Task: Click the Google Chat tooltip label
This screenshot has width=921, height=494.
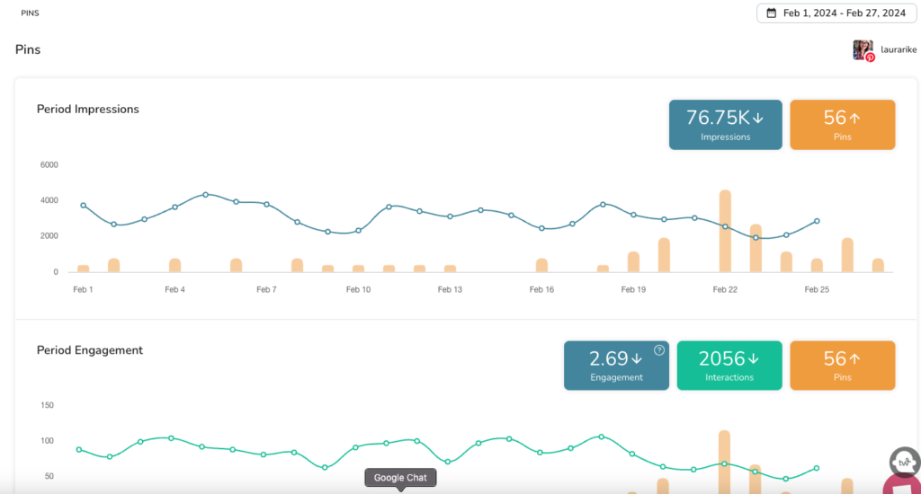Action: 400,478
